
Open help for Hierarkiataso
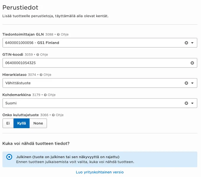click(45, 75)
